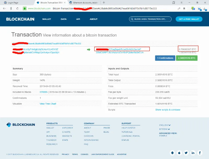Expand the BITCOIN currency dropdown
Screen dimensions: 209x159
[x=165, y=129]
